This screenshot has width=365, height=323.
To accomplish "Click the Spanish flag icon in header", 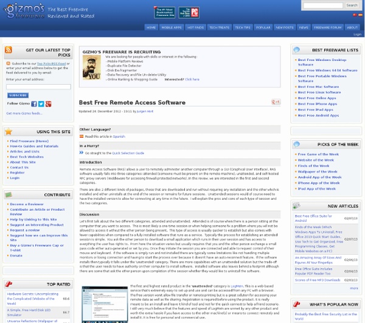I will (x=360, y=15).
